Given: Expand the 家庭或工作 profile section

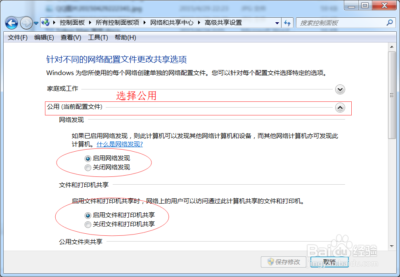Looking at the screenshot, I should (340, 89).
